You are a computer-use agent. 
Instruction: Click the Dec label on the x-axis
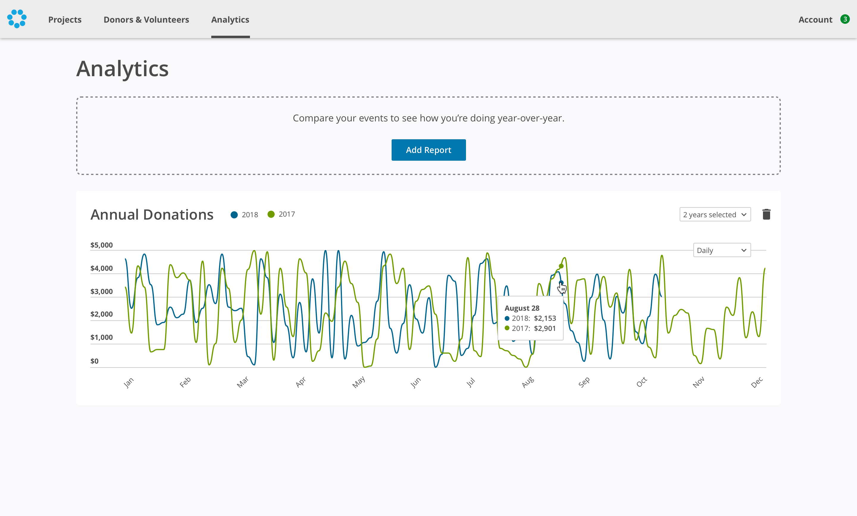[757, 382]
